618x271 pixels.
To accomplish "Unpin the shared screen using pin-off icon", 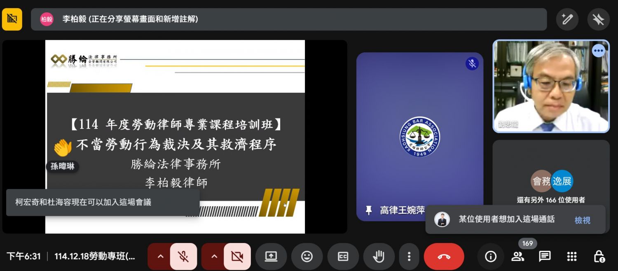I will (598, 19).
